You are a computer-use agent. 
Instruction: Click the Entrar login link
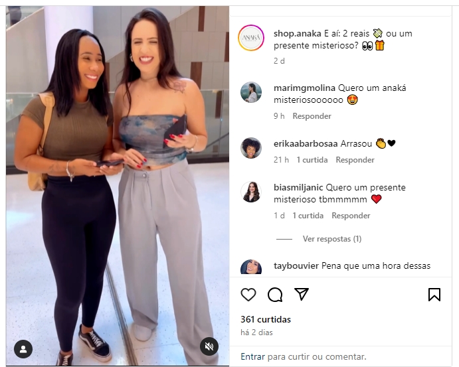click(x=252, y=357)
